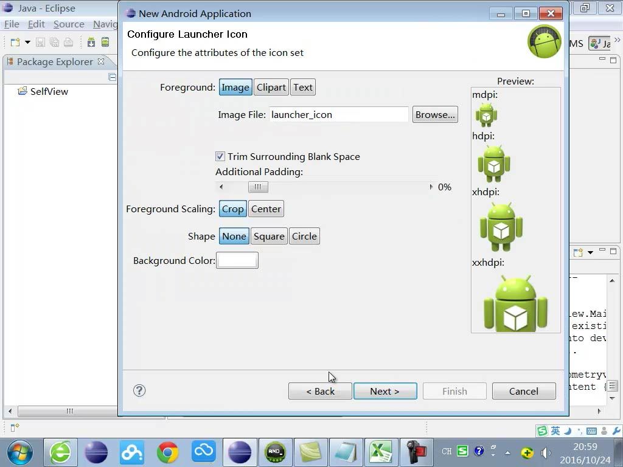Click Eclipse Save All toolbar icon
Screen dimensions: 623x467
54,42
